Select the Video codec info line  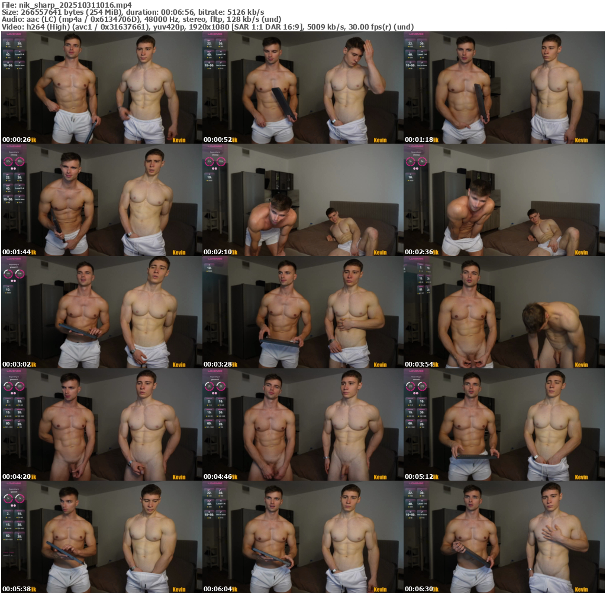(207, 27)
